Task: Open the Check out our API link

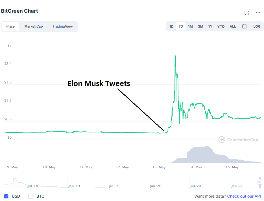Action: [x=244, y=196]
